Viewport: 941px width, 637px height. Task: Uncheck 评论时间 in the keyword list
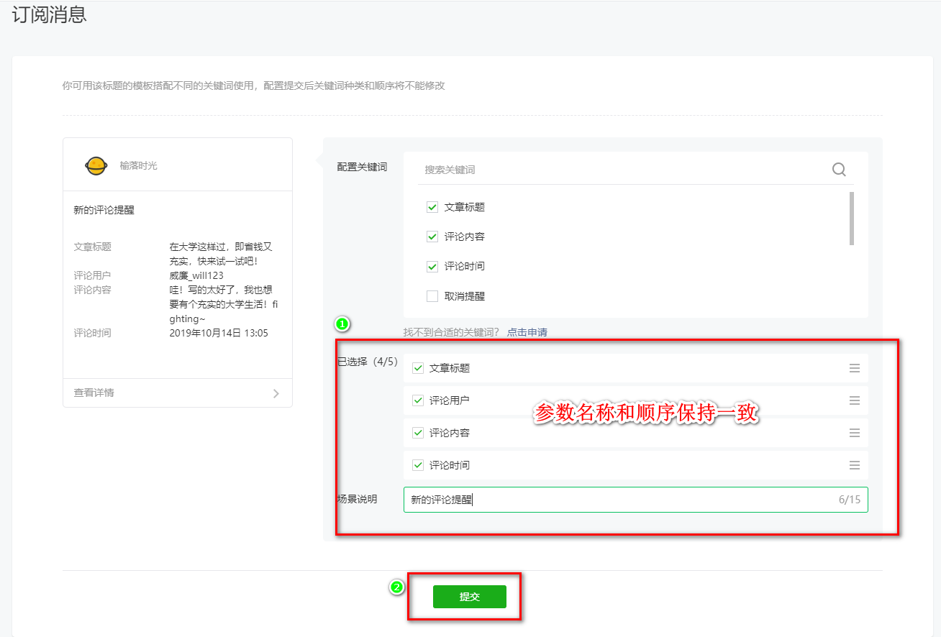click(432, 266)
